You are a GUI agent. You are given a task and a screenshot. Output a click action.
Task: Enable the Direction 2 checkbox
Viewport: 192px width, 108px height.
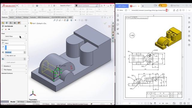click(x=2, y=66)
